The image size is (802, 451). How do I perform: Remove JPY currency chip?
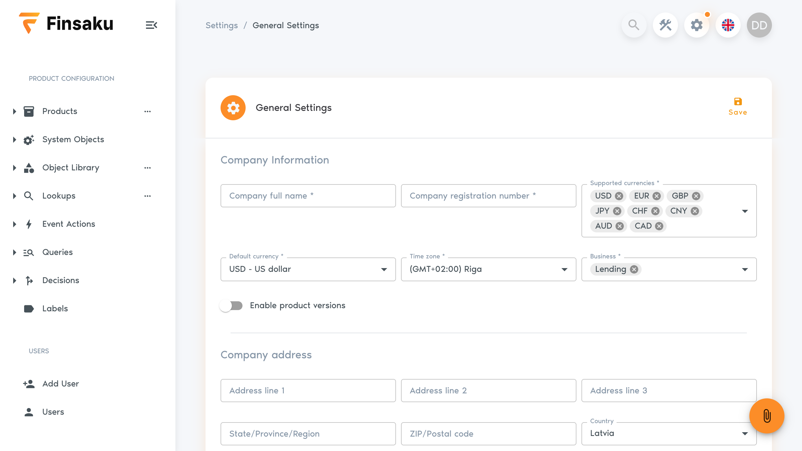click(617, 211)
